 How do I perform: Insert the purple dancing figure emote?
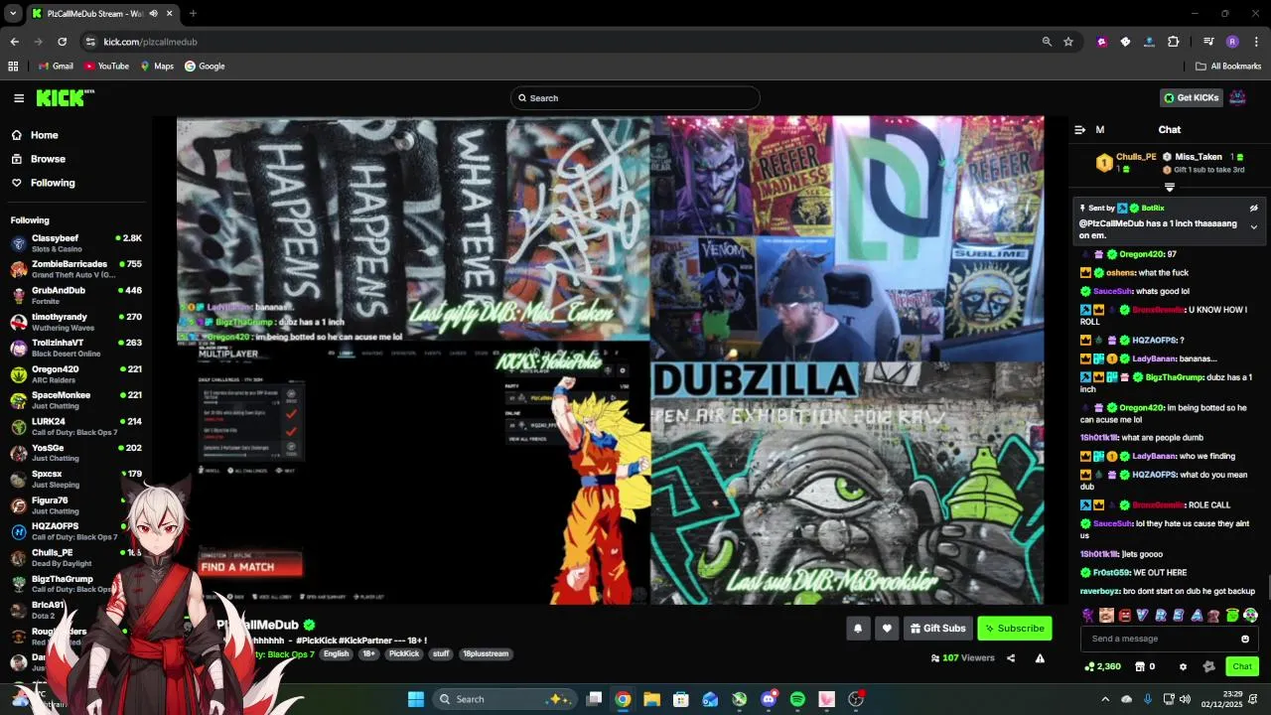[x=1088, y=616]
